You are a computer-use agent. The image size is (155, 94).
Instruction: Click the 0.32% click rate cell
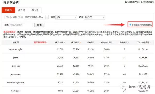(x=91, y=49)
